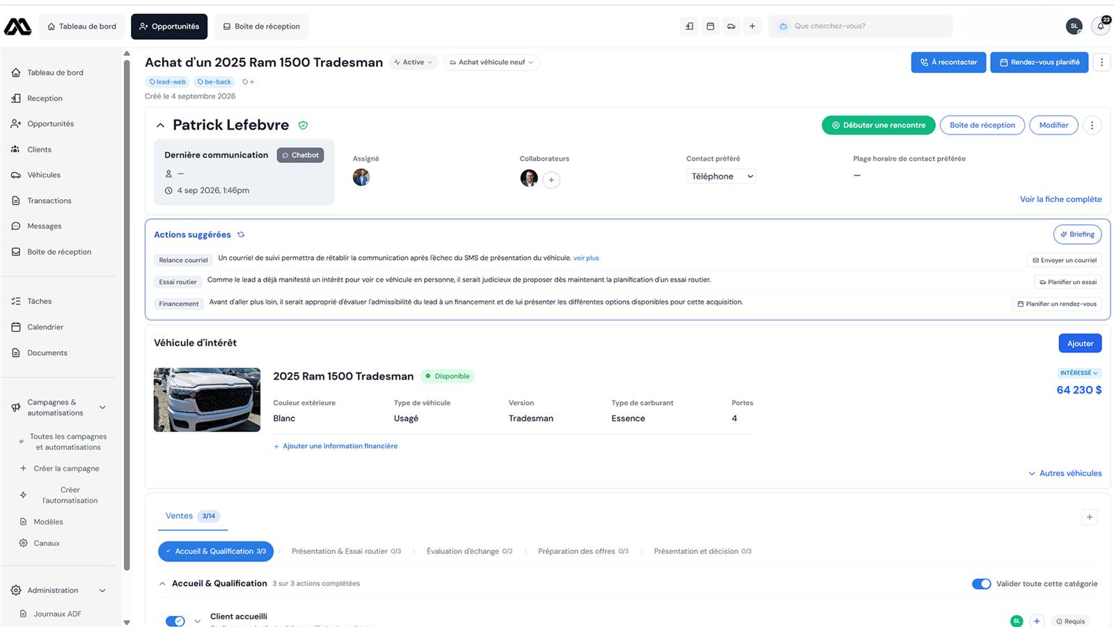Click the calendar icon in top toolbar

[x=710, y=26]
